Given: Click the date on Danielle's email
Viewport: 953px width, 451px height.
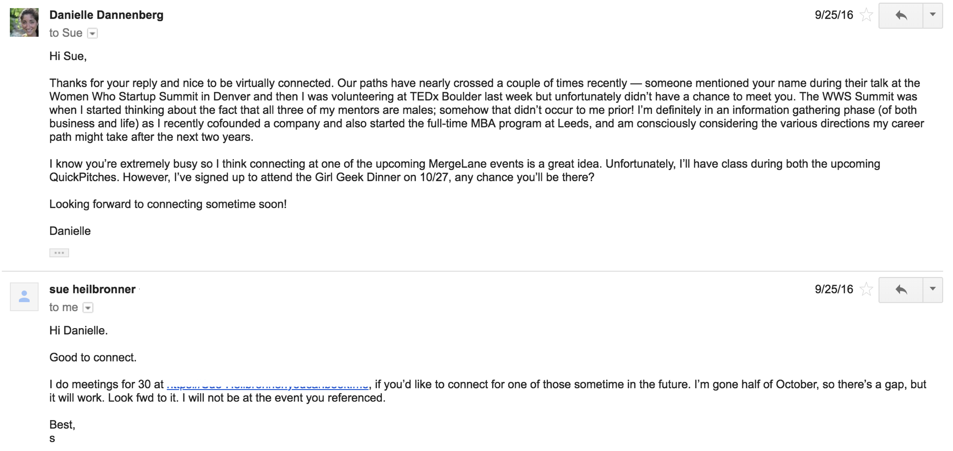Looking at the screenshot, I should click(833, 15).
